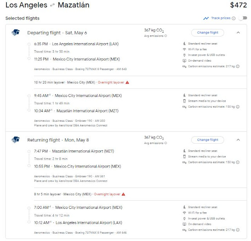
Task: Click returning flight Avg emissions info icon
Action: 165,143
